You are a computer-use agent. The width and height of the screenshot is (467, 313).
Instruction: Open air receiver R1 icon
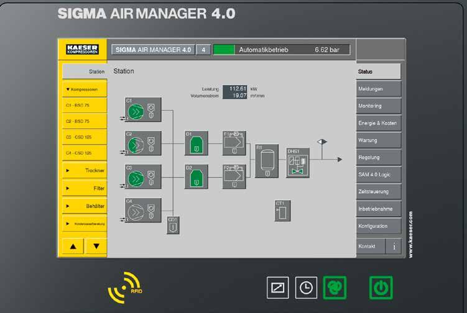[x=267, y=161]
